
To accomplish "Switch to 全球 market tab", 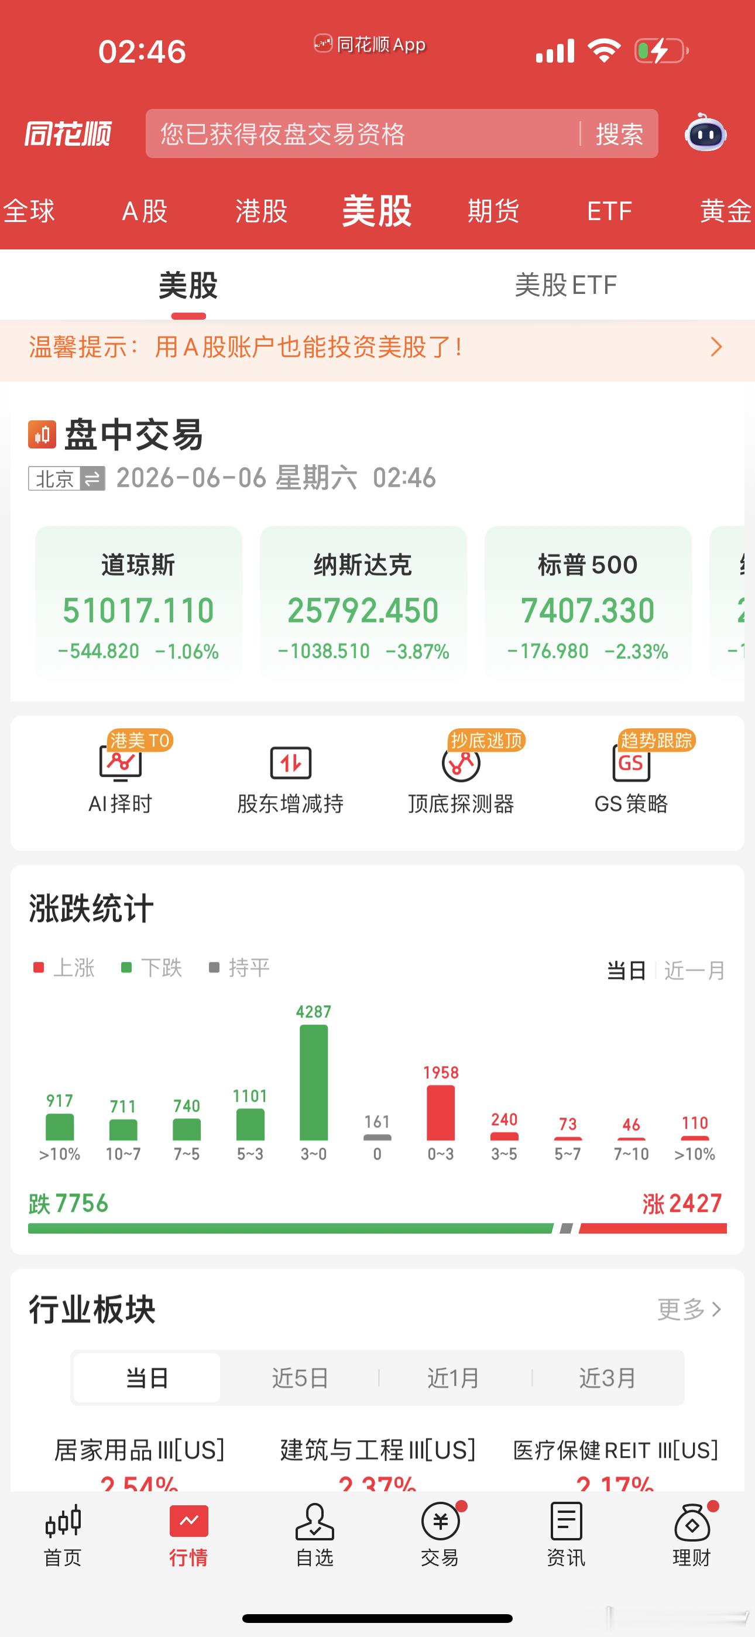I will tap(29, 211).
